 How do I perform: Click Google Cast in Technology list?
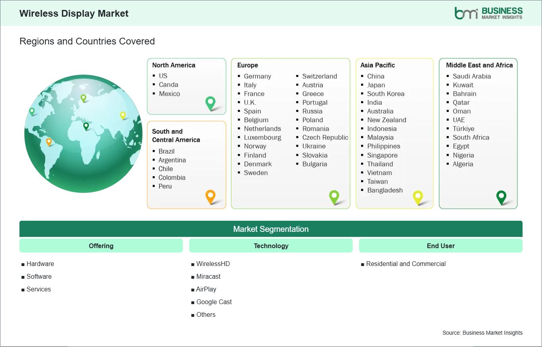(x=214, y=302)
